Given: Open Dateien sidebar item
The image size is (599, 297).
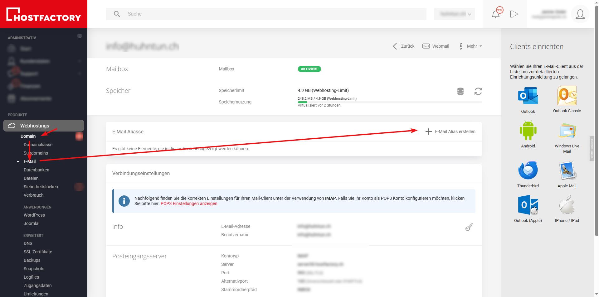Looking at the screenshot, I should pos(31,178).
